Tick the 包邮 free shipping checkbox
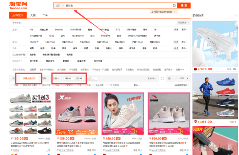The width and height of the screenshot is (239, 155). pos(12,85)
